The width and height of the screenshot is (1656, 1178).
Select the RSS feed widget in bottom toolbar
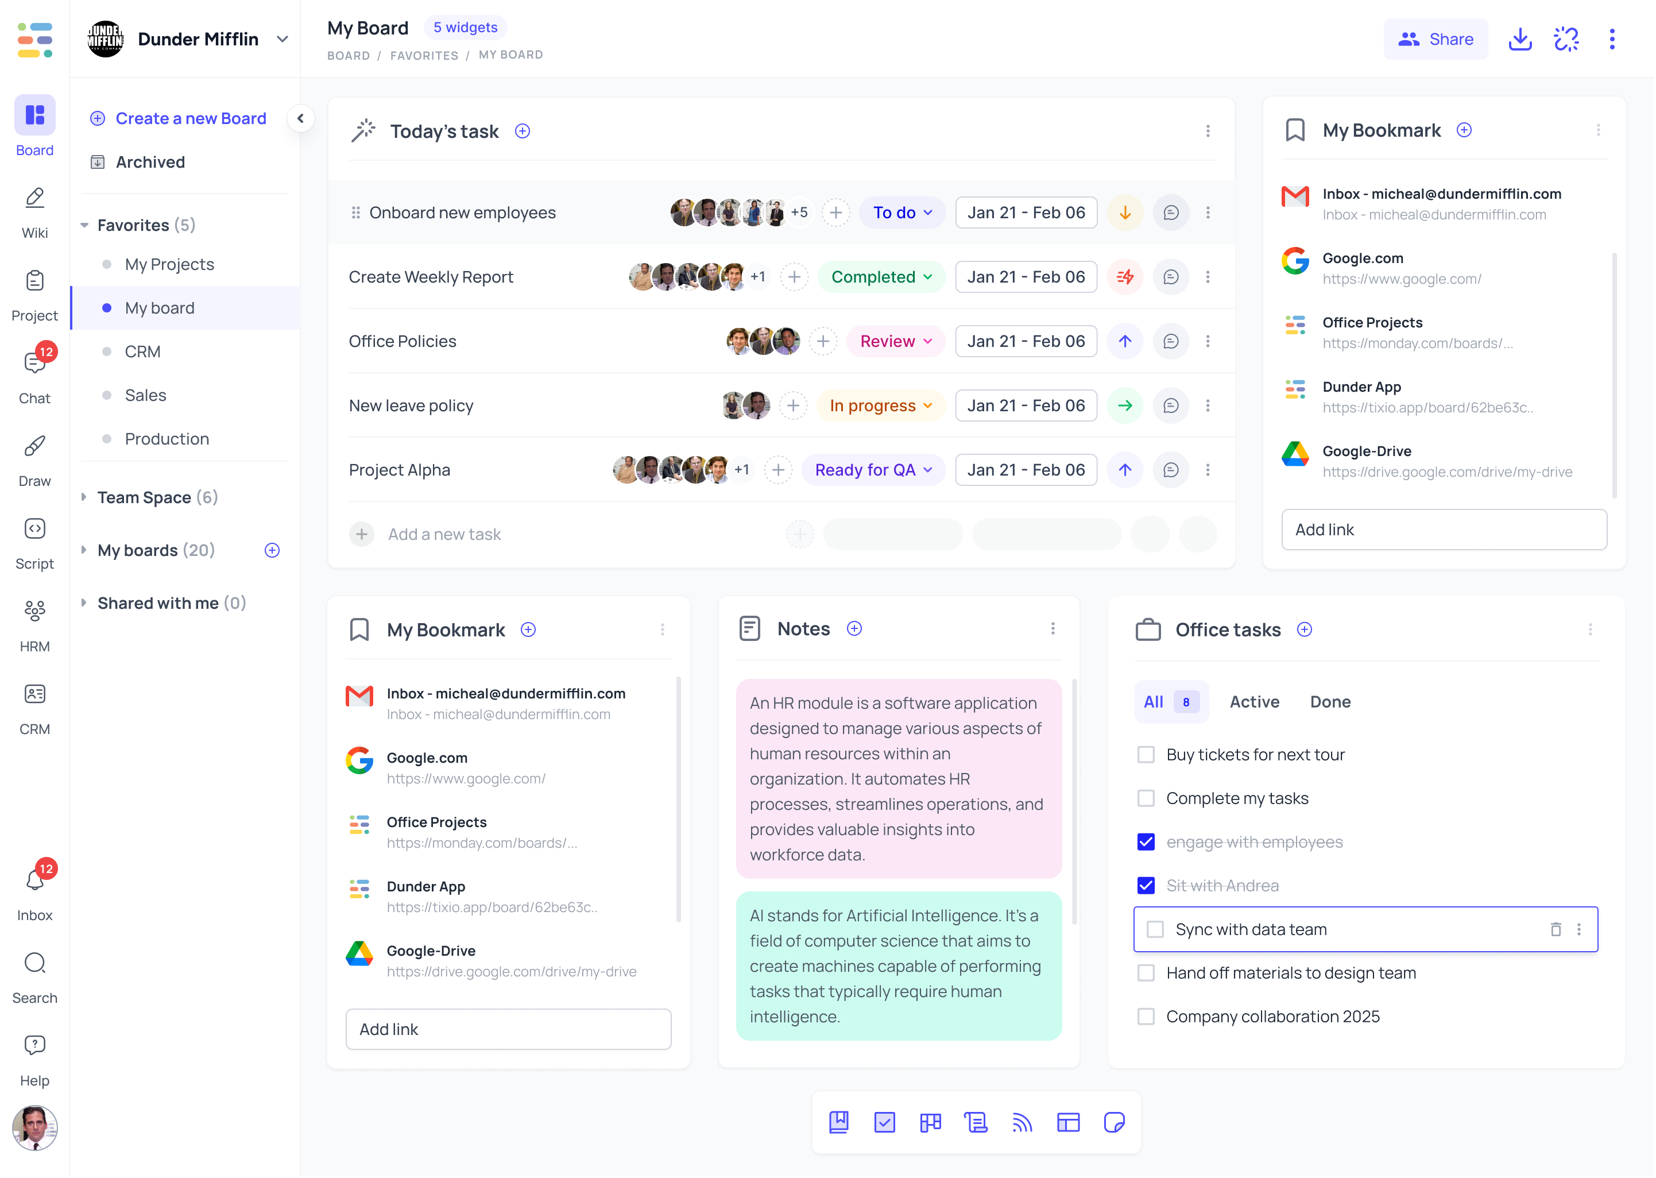pyautogui.click(x=1023, y=1122)
